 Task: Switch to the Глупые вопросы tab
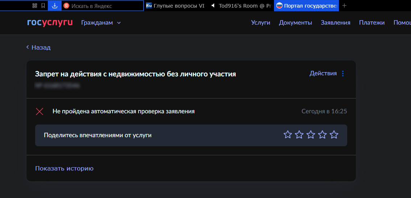175,5
